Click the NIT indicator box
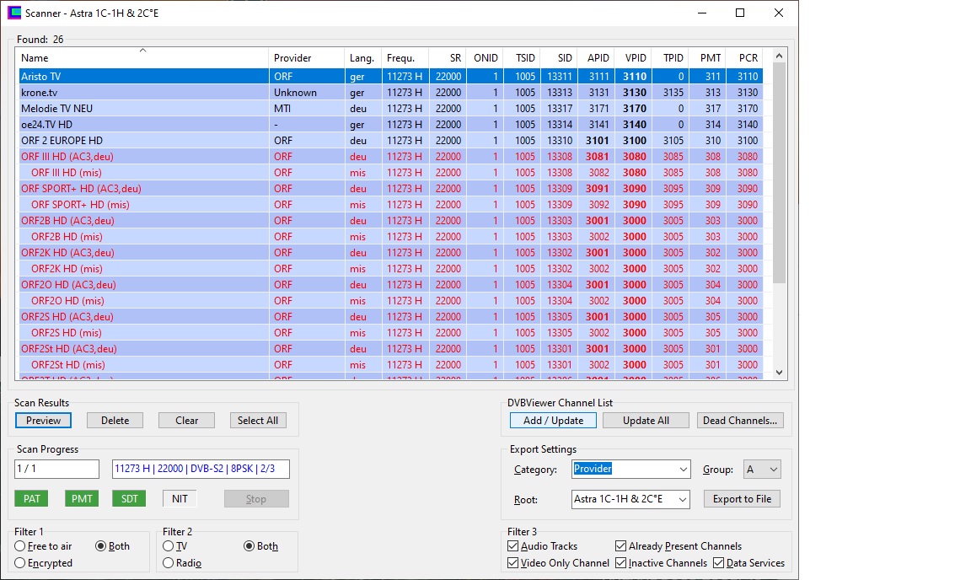Screen dimensions: 971x580 pyautogui.click(x=180, y=499)
